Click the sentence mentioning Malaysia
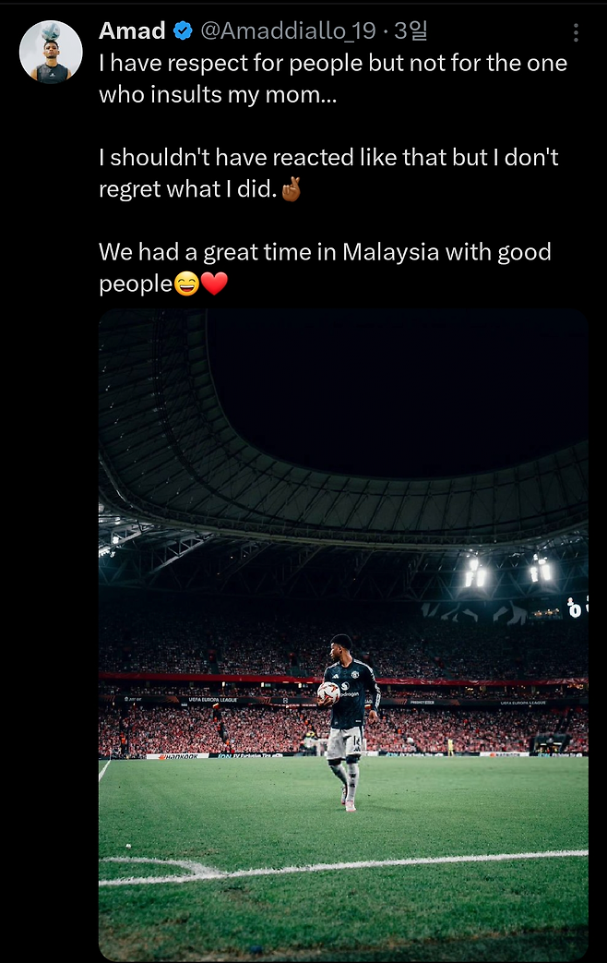607x963 pixels. (326, 268)
